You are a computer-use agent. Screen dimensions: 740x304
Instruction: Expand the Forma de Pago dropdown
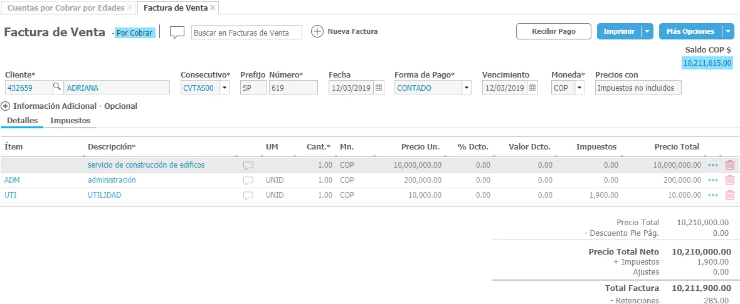tap(466, 88)
